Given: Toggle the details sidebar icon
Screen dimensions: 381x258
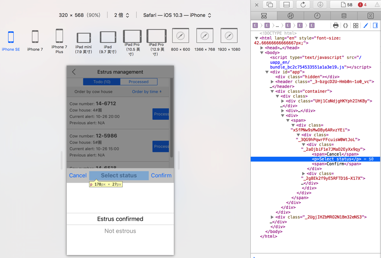Looking at the screenshot, I should pyautogui.click(x=375, y=25).
